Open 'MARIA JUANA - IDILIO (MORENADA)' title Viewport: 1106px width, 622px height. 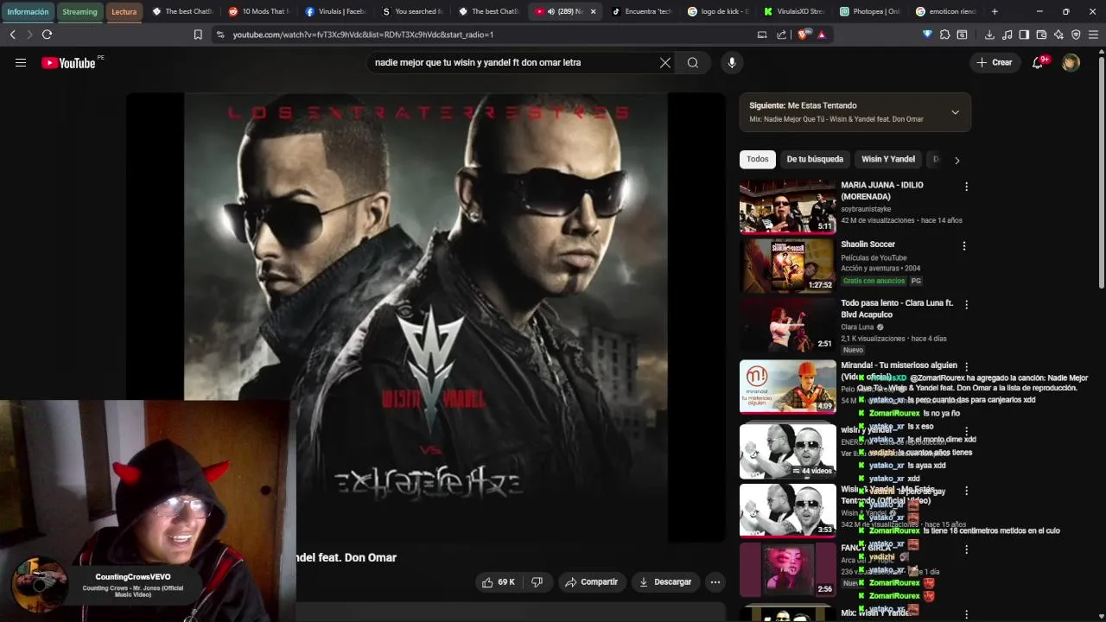point(882,191)
